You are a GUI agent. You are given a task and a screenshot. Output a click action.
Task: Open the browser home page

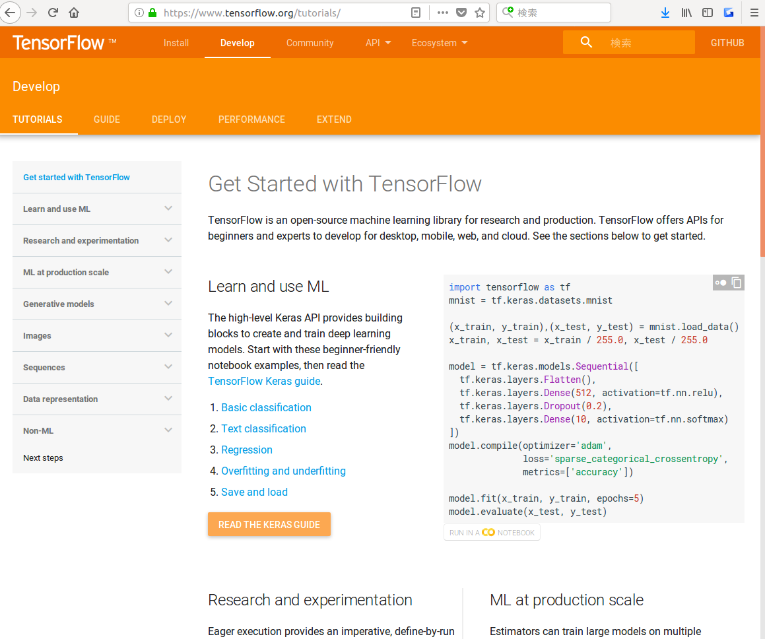point(74,13)
